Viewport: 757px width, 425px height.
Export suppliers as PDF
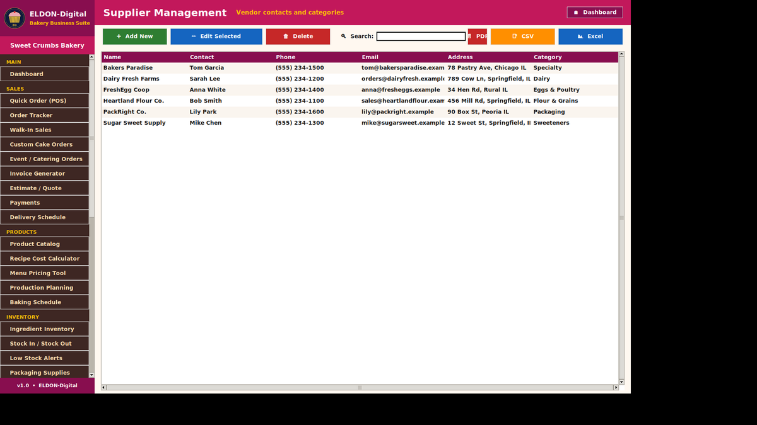pyautogui.click(x=478, y=37)
